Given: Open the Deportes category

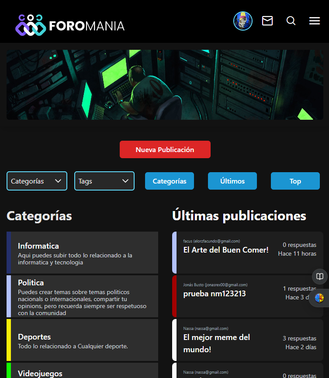Looking at the screenshot, I should [x=83, y=340].
